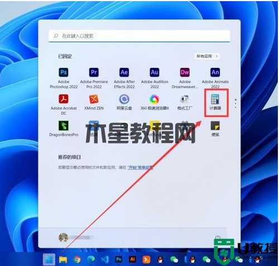279x266 pixels.
Task: Launch 360 极速浏览器X browser
Action: [155, 102]
